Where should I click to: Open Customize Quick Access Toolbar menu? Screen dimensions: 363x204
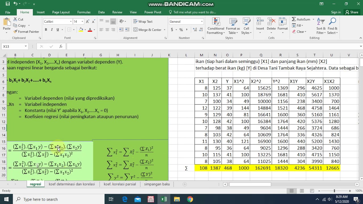click(34, 4)
